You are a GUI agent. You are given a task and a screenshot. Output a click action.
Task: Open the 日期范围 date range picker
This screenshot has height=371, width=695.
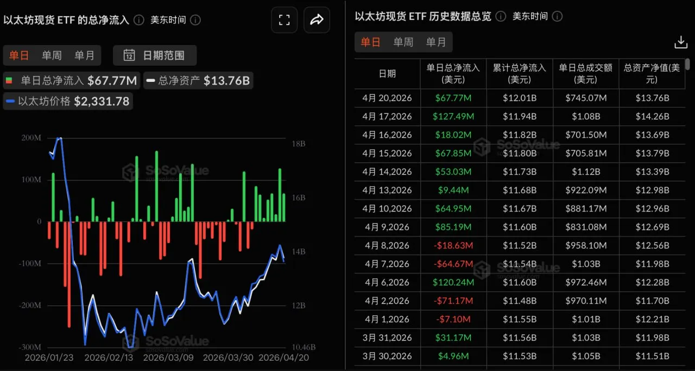pos(155,55)
